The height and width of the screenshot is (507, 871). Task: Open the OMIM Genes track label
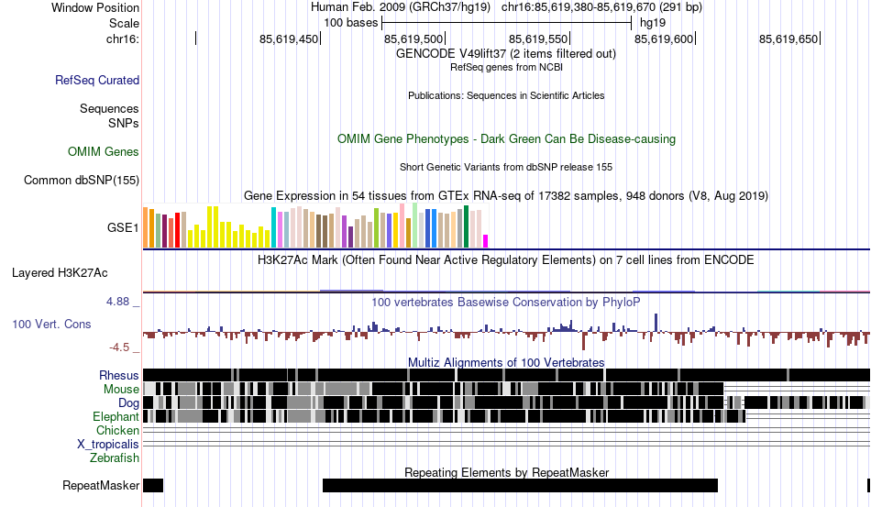[x=104, y=151]
